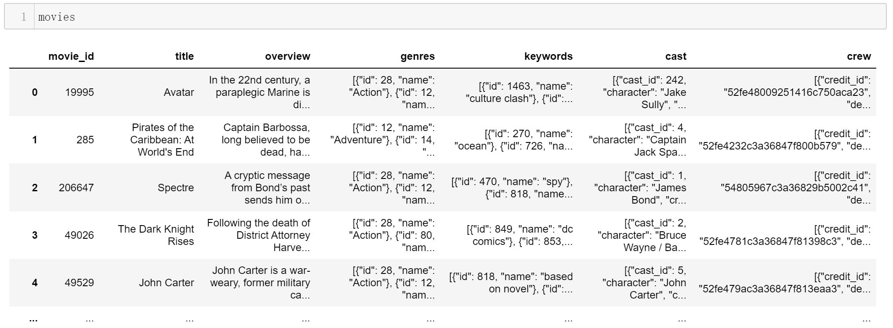This screenshot has width=893, height=328.
Task: Click the cast column header
Action: [676, 56]
